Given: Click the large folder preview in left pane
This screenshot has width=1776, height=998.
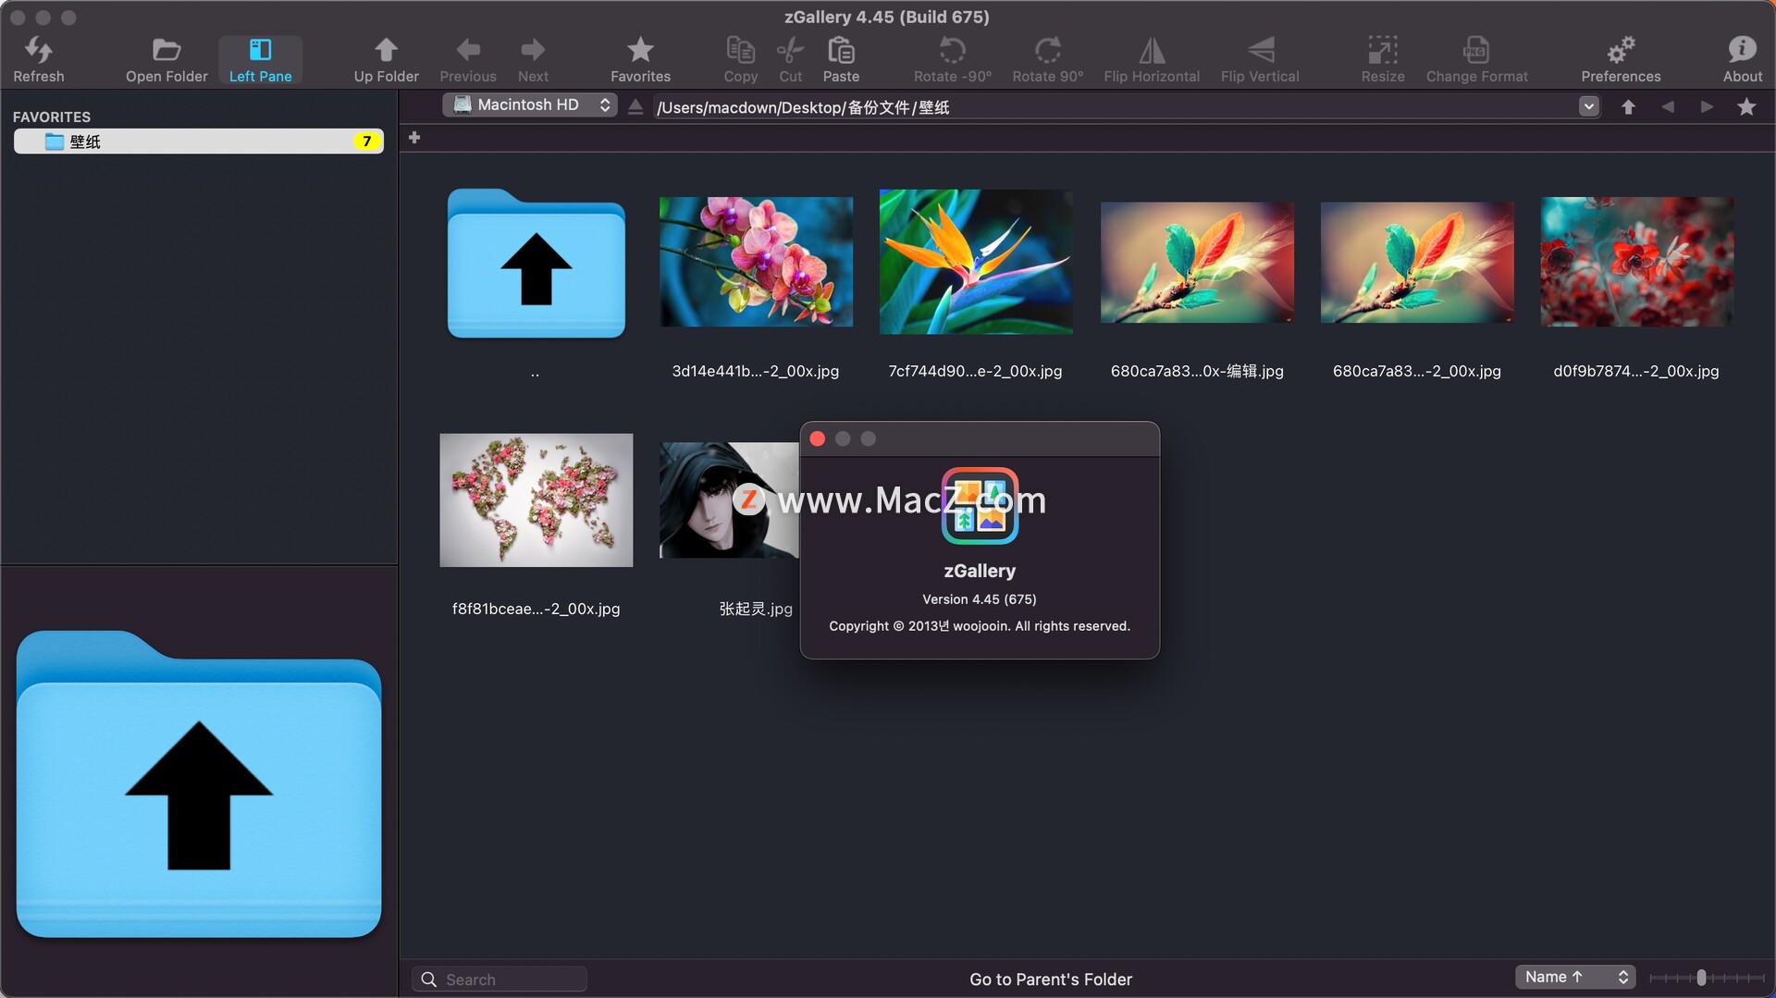Looking at the screenshot, I should [x=199, y=784].
